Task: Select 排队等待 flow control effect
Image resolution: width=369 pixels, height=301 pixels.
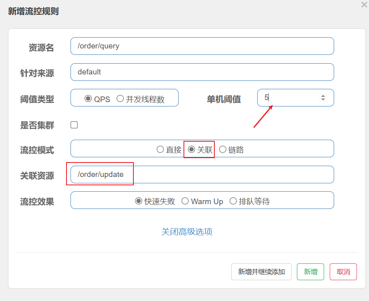Action: pos(233,201)
